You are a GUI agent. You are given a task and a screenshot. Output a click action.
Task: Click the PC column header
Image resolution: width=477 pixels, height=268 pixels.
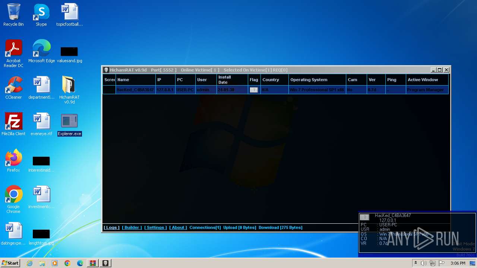click(185, 80)
